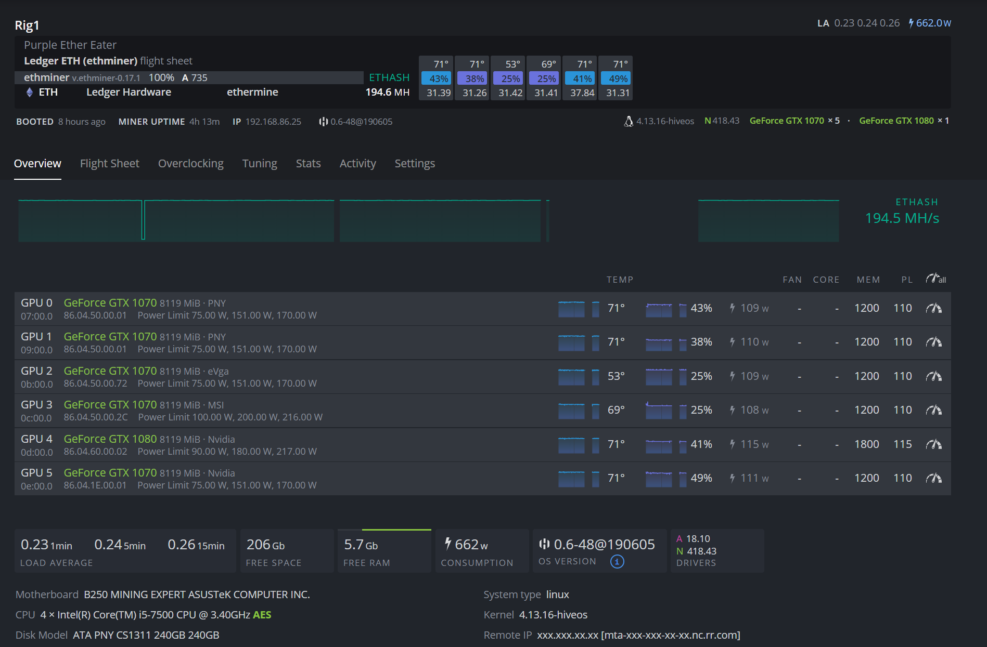Open the overclocking gauge for GPU 5
Screen dimensions: 987x647
click(x=934, y=478)
